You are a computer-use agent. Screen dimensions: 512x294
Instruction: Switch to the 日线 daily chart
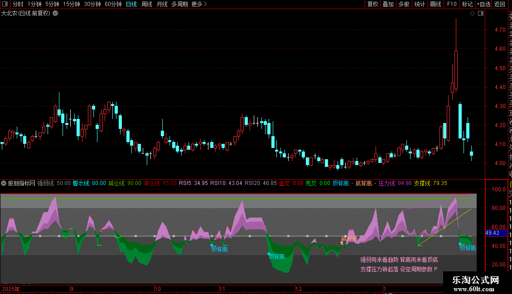[x=131, y=4]
